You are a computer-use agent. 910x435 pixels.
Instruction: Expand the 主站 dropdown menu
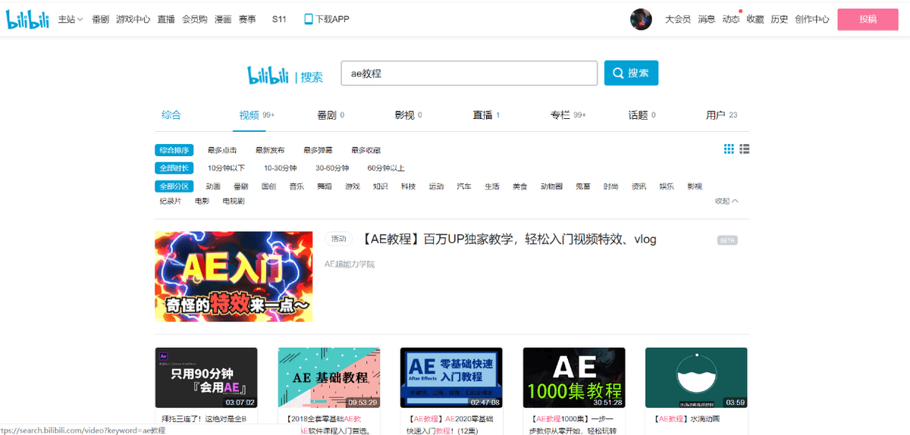[x=71, y=20]
